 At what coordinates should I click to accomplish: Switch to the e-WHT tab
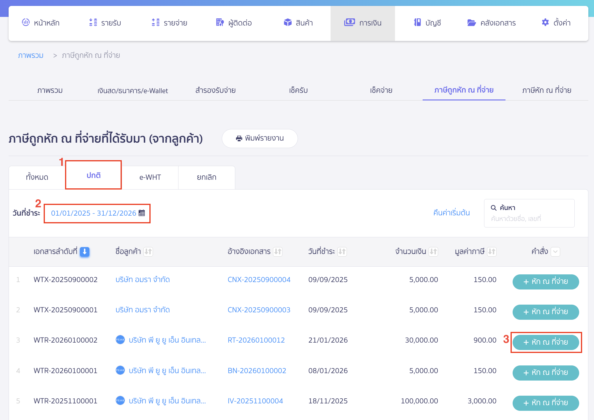[x=150, y=177]
